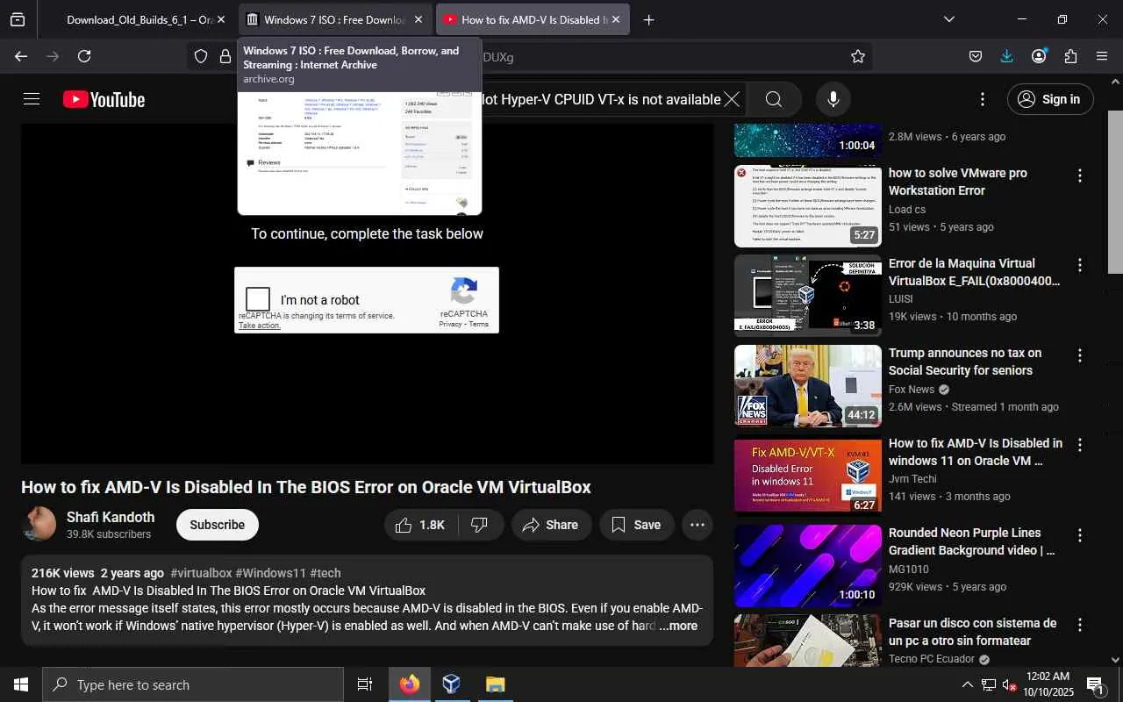The image size is (1123, 702).
Task: Open the reCAPTCHA Terms link
Action: (x=479, y=325)
